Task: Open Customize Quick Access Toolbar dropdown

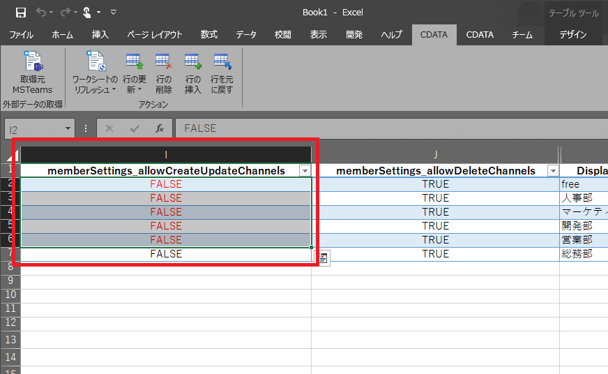Action: pyautogui.click(x=113, y=13)
